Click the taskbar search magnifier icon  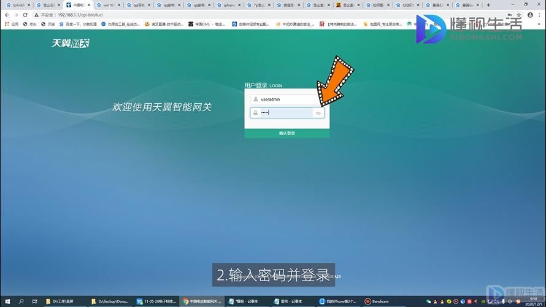[x=21, y=301]
